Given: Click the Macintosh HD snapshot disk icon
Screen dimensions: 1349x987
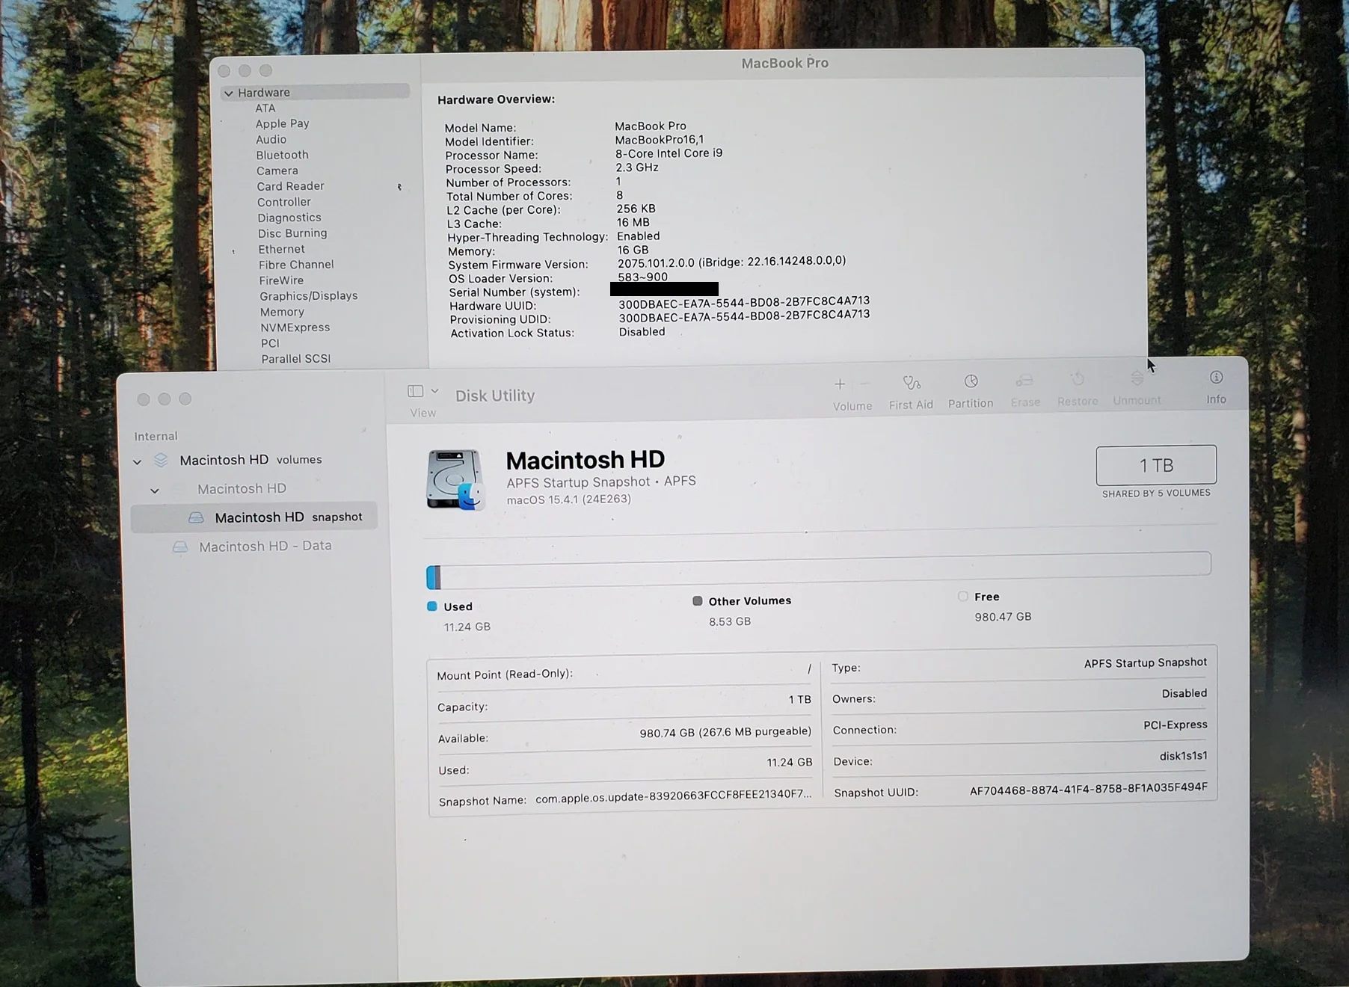Looking at the screenshot, I should pyautogui.click(x=196, y=517).
